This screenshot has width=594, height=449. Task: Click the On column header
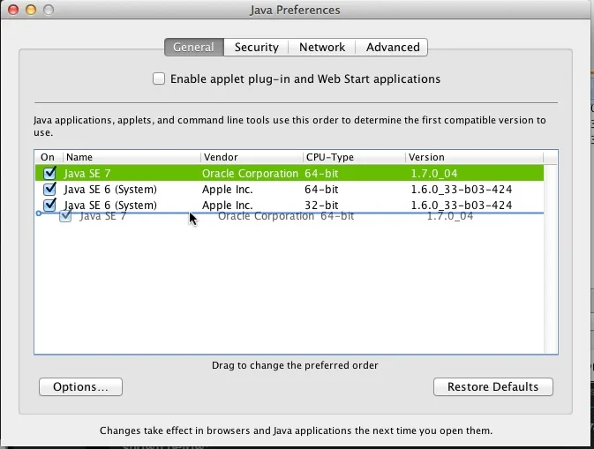[48, 157]
